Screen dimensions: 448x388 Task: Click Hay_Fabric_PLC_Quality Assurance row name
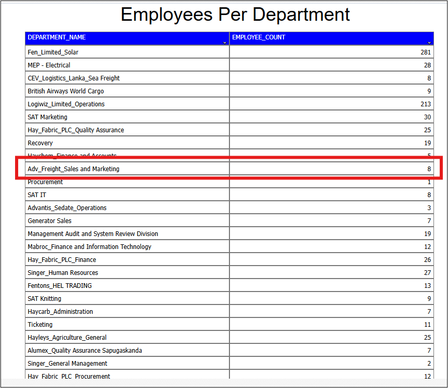point(76,130)
